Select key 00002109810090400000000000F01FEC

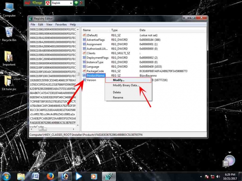pos(53,29)
